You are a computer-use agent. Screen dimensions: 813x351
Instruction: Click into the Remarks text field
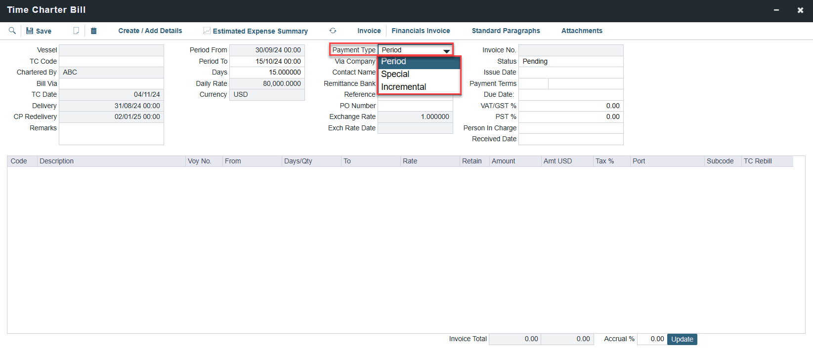click(x=111, y=134)
